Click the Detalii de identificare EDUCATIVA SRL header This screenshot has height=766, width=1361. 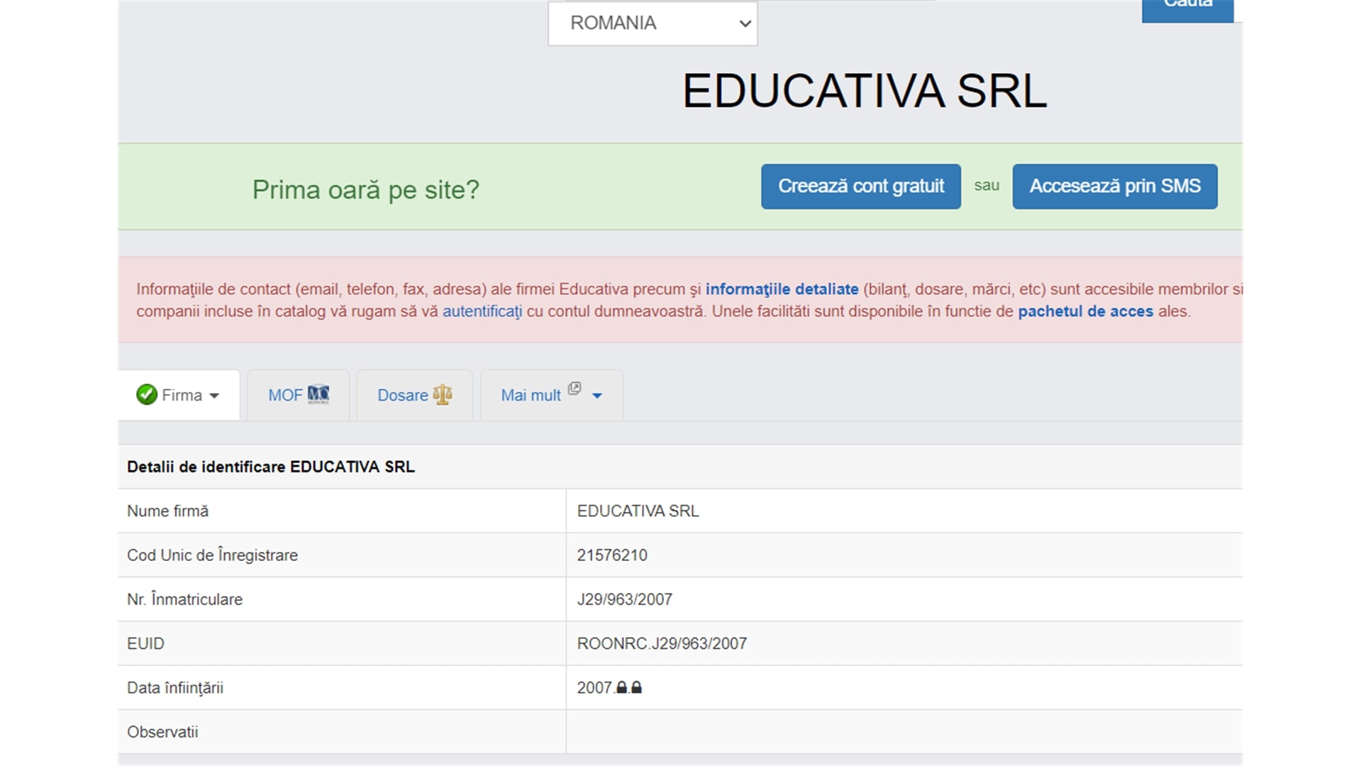coord(271,467)
